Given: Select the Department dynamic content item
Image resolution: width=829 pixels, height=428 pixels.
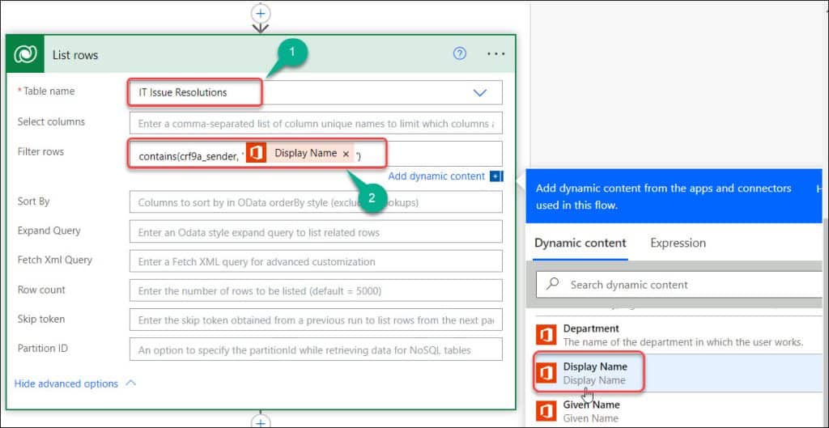Looking at the screenshot, I should pyautogui.click(x=678, y=335).
